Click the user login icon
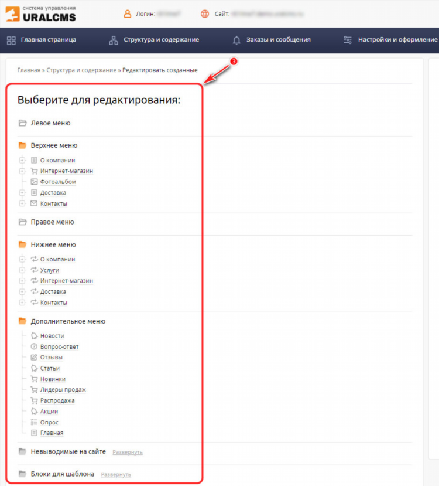The width and height of the screenshot is (439, 486). (x=128, y=14)
